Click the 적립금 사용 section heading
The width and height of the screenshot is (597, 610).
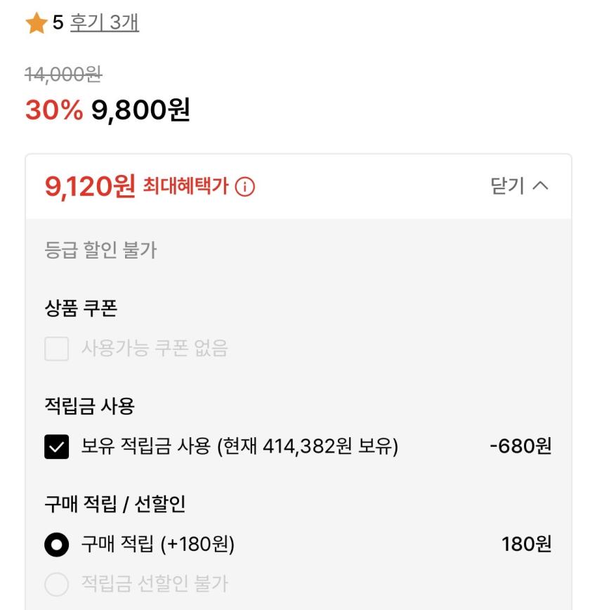click(x=89, y=406)
